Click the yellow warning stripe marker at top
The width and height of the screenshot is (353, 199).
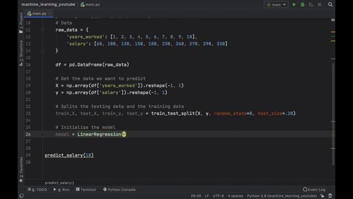click(333, 32)
